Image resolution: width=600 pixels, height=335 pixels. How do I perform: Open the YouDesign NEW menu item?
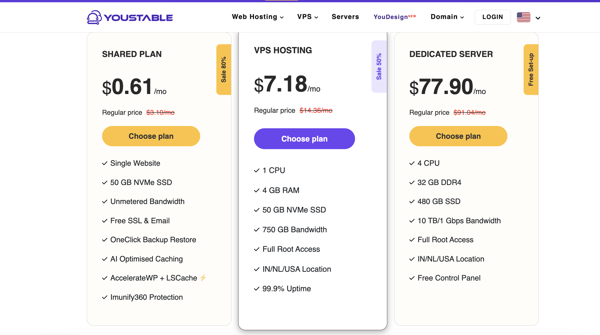(395, 17)
